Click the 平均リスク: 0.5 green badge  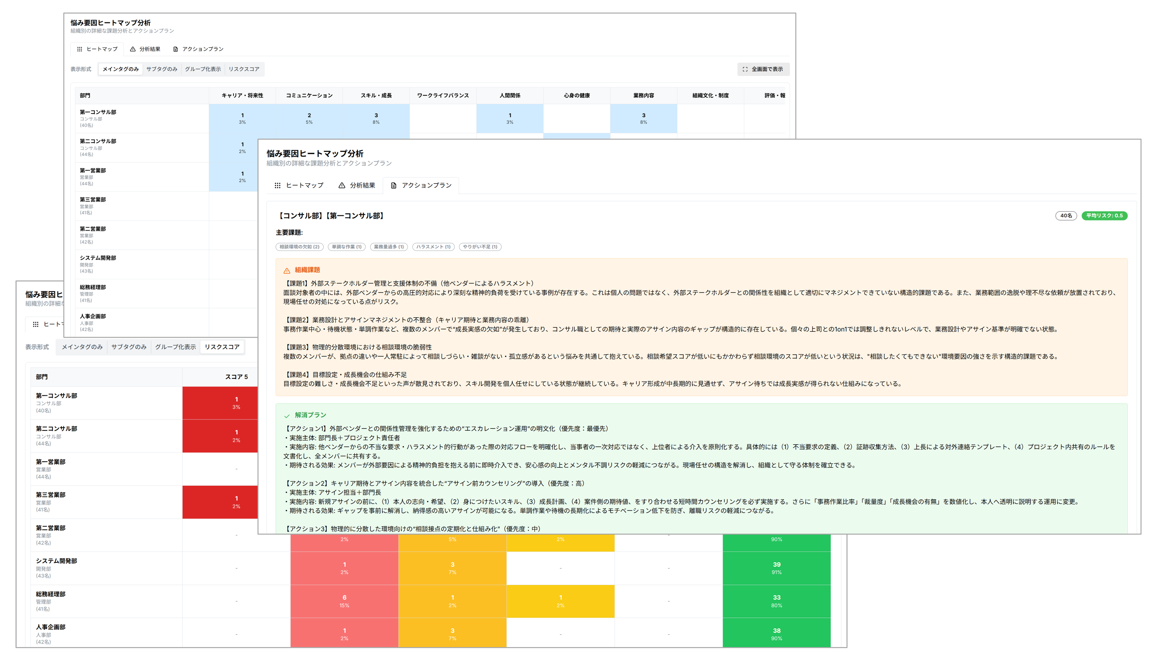(1104, 216)
